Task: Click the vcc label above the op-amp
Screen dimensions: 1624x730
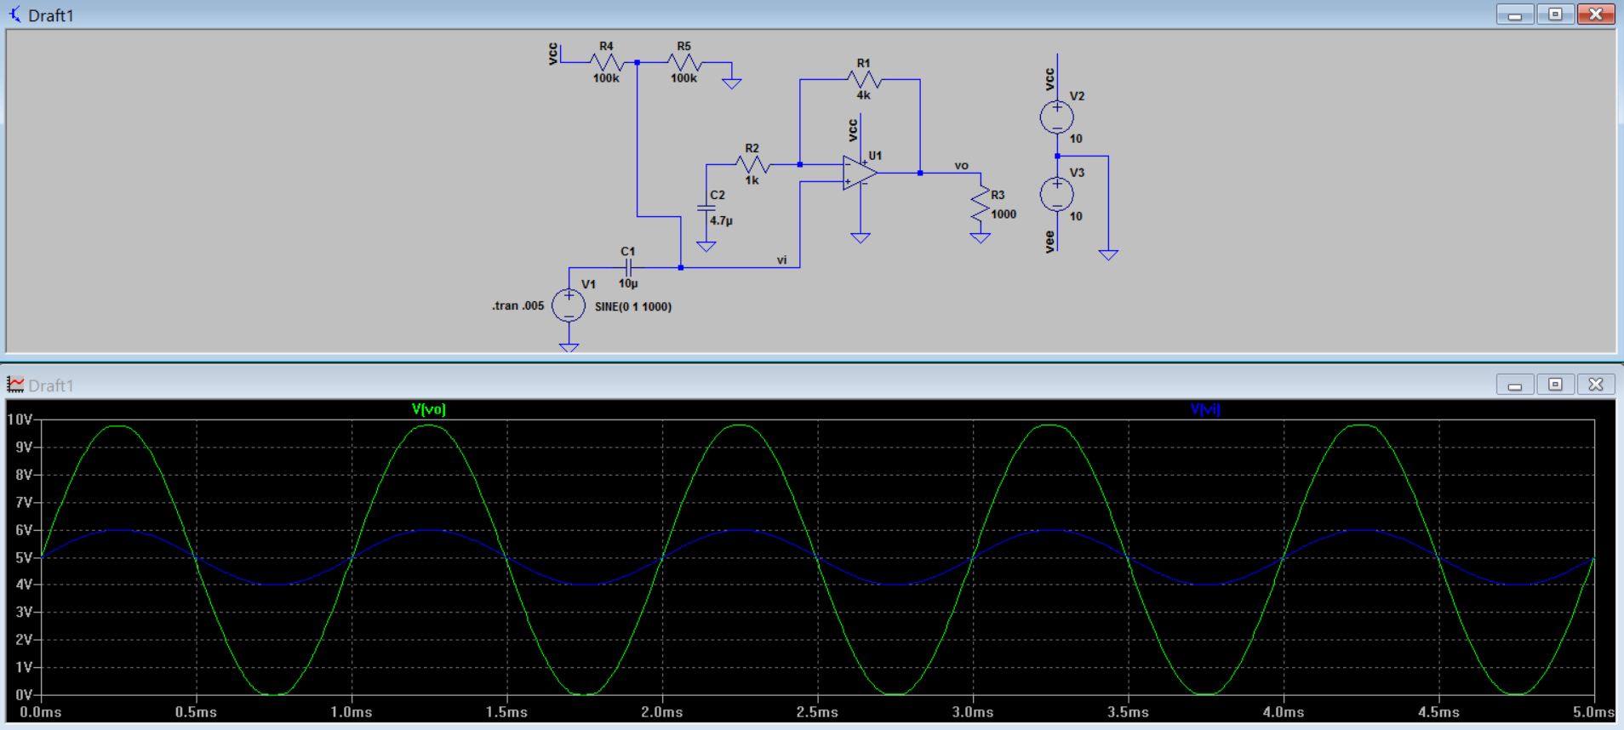Action: tap(853, 130)
